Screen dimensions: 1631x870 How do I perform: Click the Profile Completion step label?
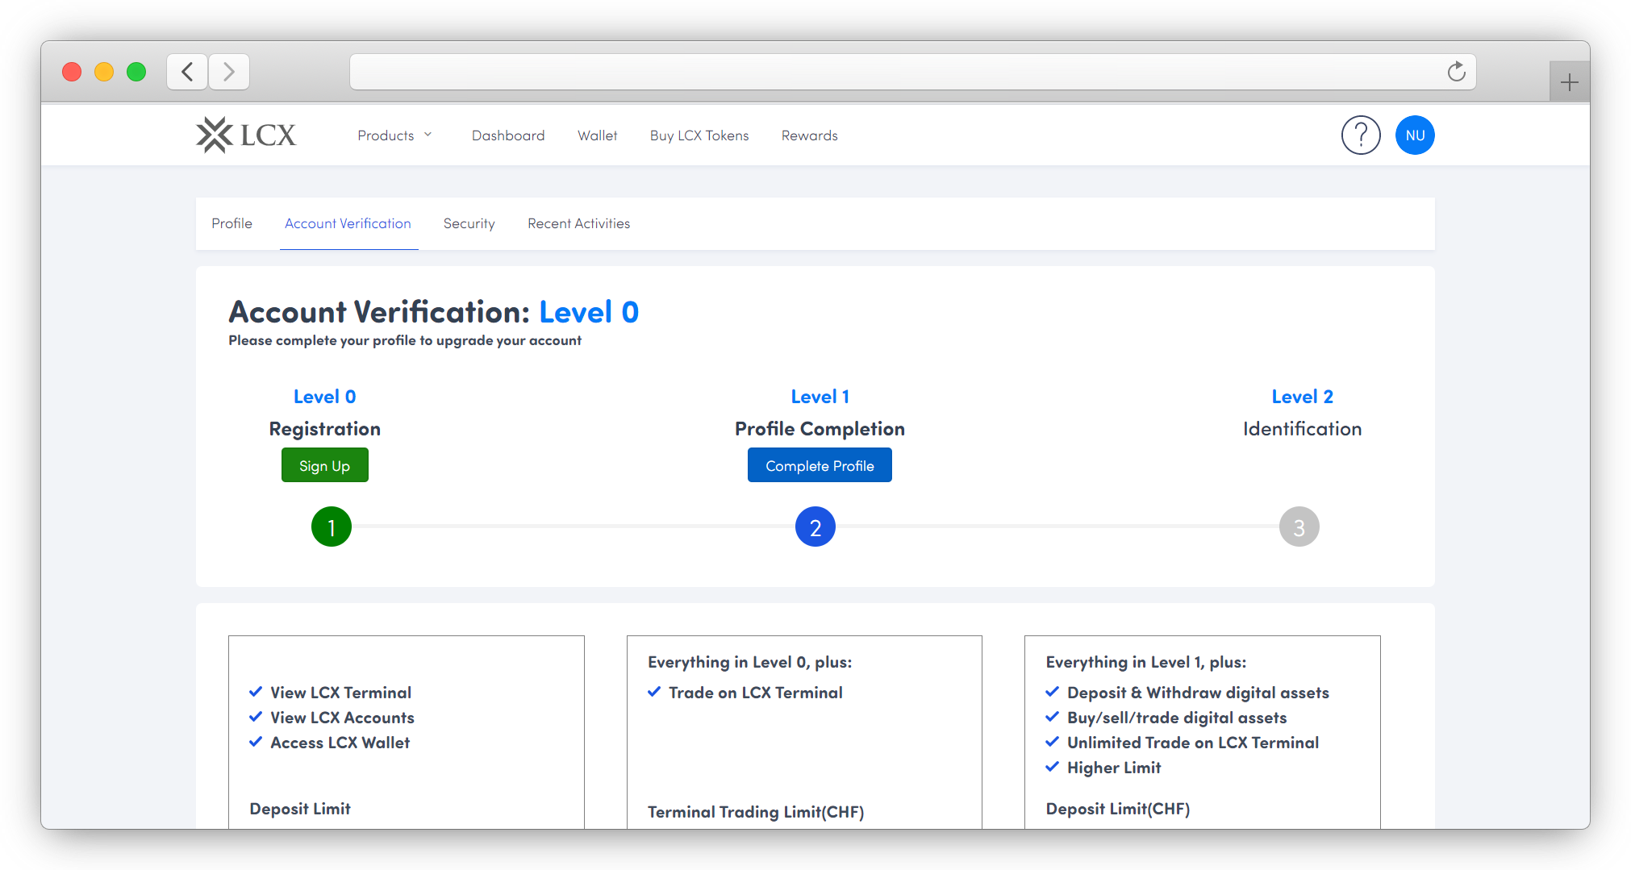(820, 429)
